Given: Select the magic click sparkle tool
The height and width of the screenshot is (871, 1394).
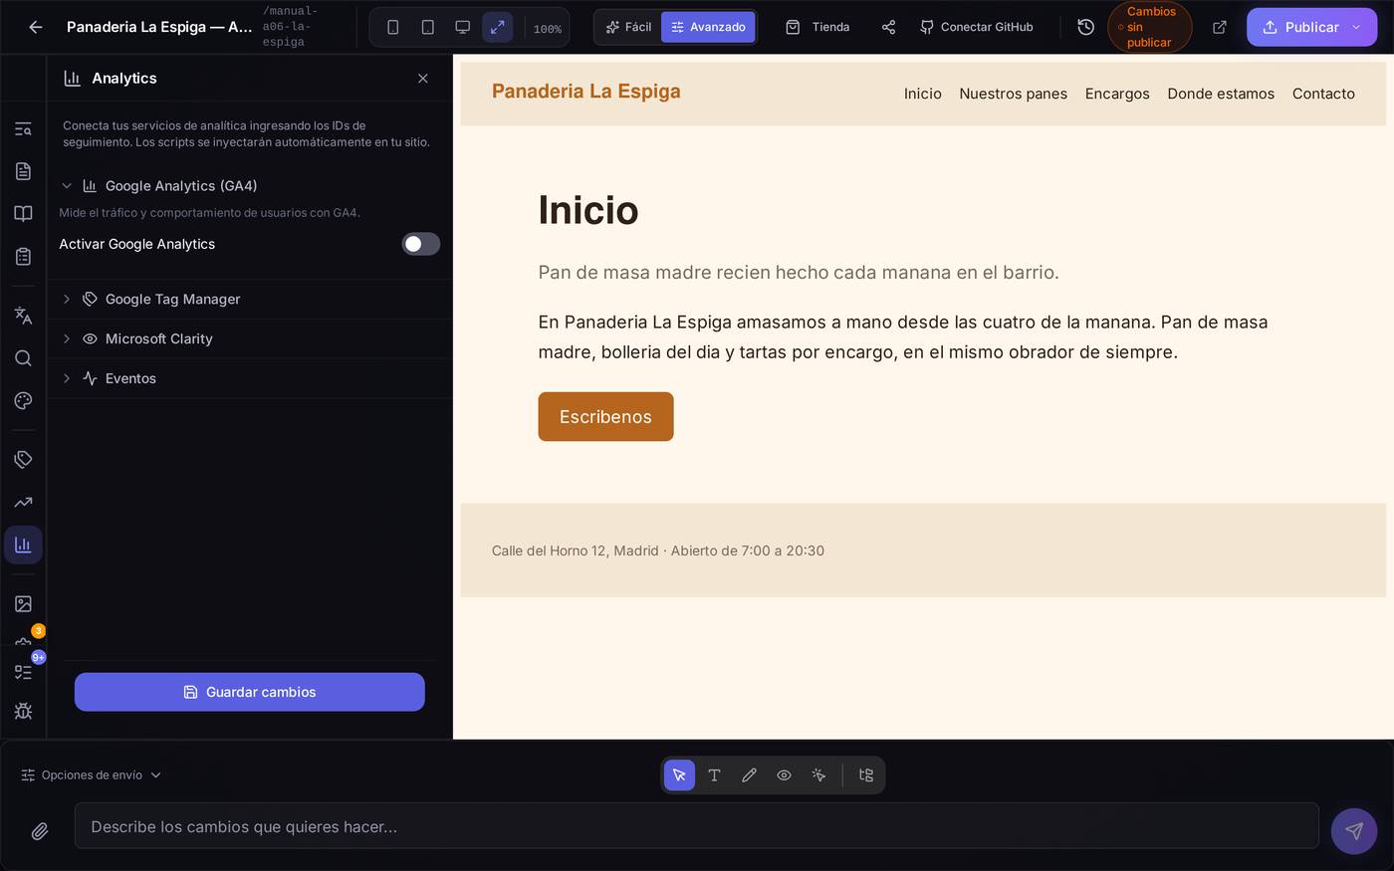Looking at the screenshot, I should tap(818, 774).
